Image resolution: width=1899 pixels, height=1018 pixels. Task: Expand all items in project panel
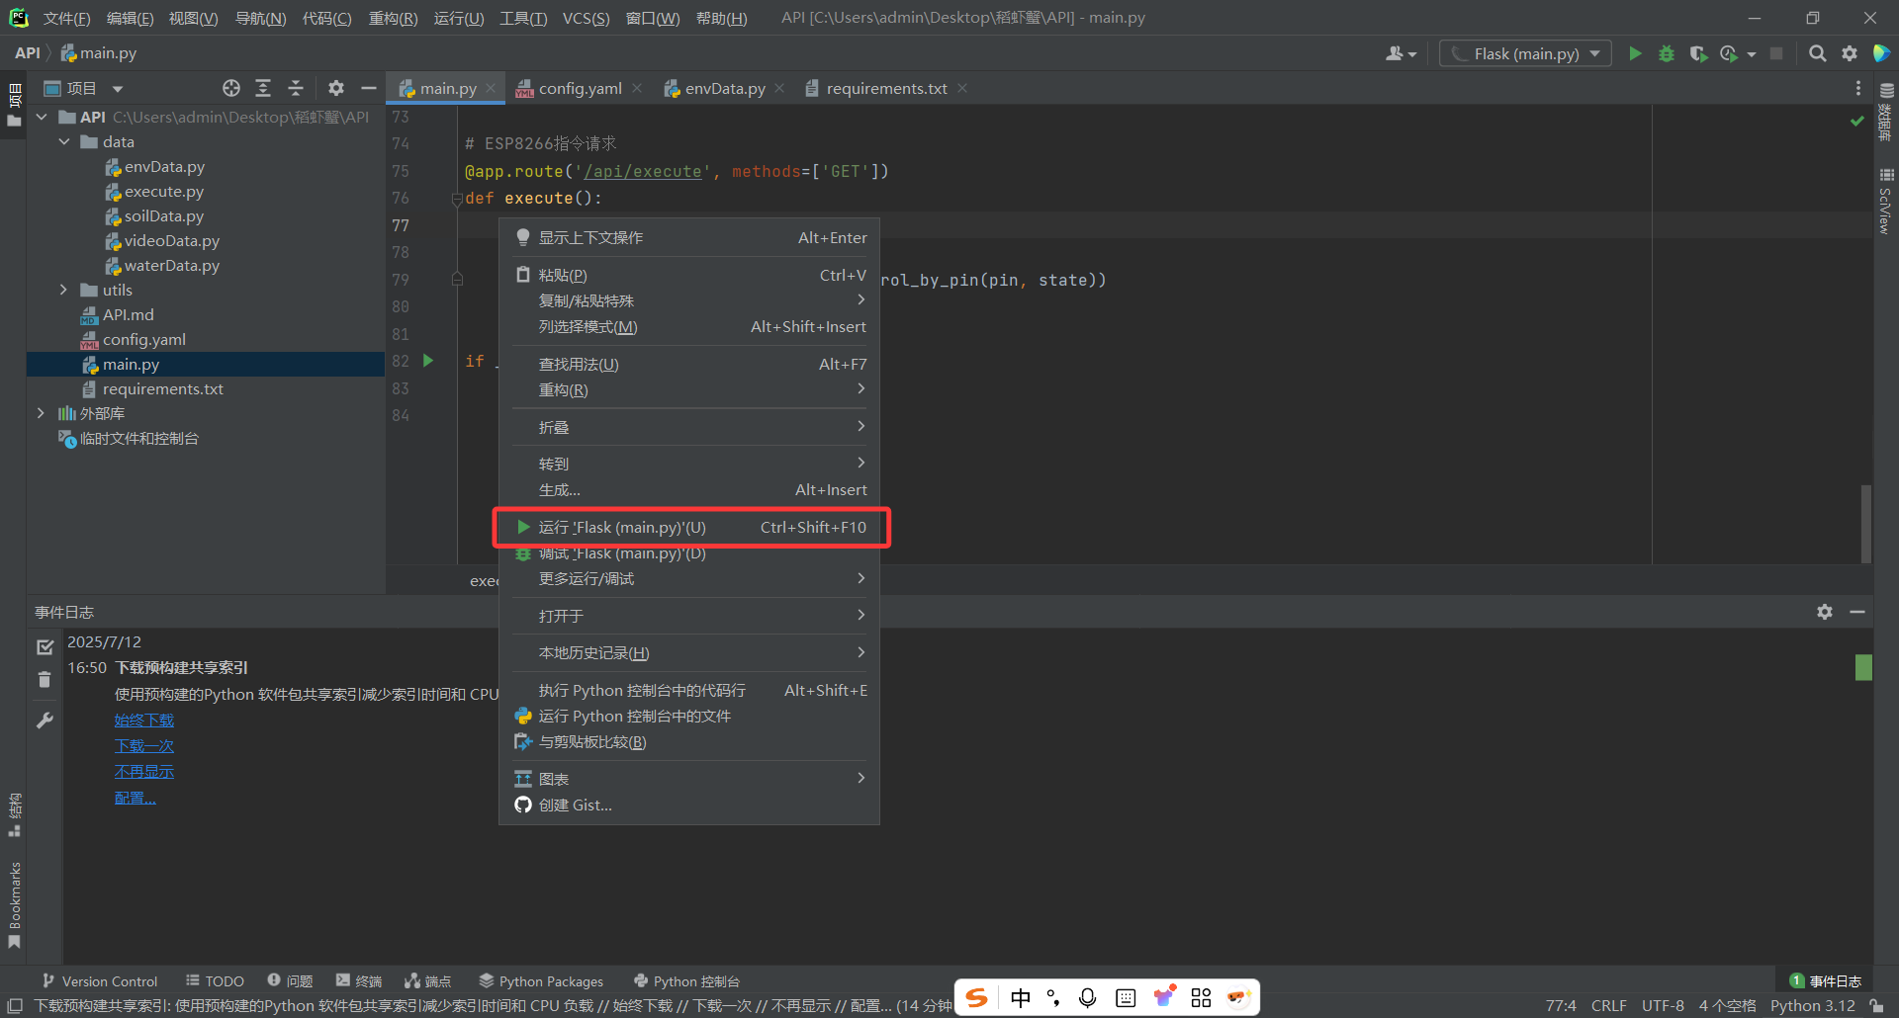pyautogui.click(x=263, y=88)
